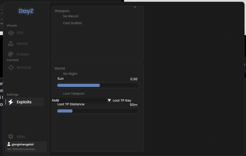
Task: Enable the No Recoil checkbox
Action: 59,16
